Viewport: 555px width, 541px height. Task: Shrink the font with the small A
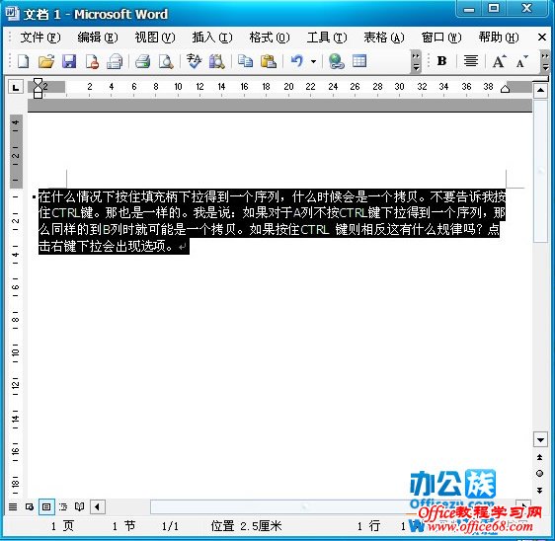(521, 62)
